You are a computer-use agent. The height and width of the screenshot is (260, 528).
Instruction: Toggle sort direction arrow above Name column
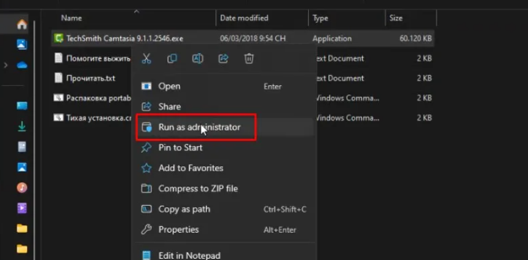coord(136,11)
